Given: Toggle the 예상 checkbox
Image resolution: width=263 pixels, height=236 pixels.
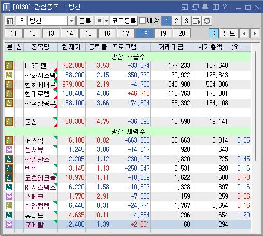Looking at the screenshot, I should pyautogui.click(x=142, y=21).
